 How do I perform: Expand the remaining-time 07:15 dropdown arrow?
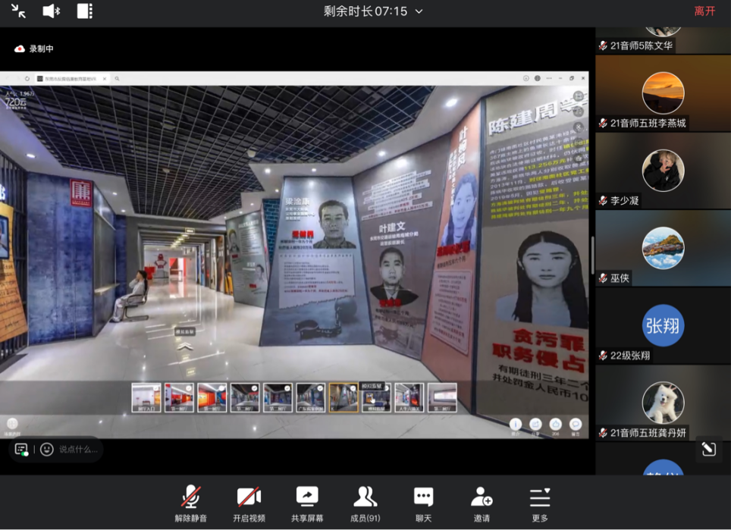[419, 11]
